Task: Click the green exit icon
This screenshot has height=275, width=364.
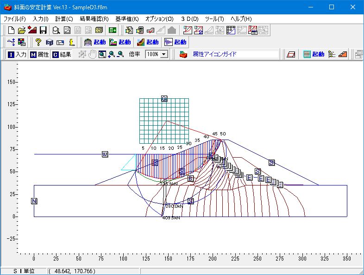Action: click(x=113, y=30)
